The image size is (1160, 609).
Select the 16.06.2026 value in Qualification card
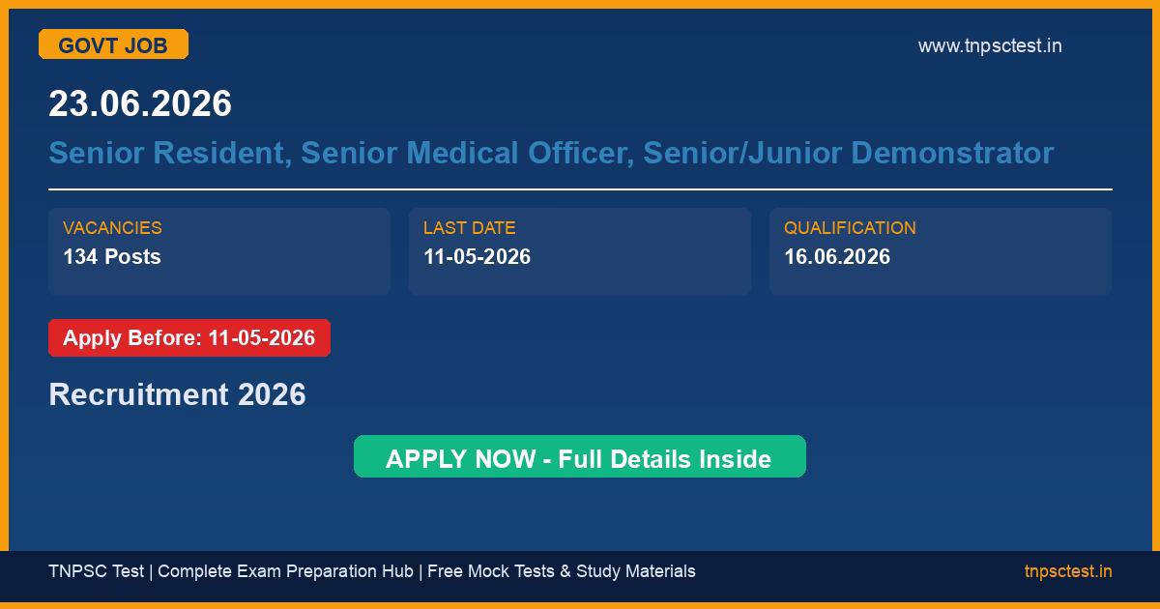(837, 257)
